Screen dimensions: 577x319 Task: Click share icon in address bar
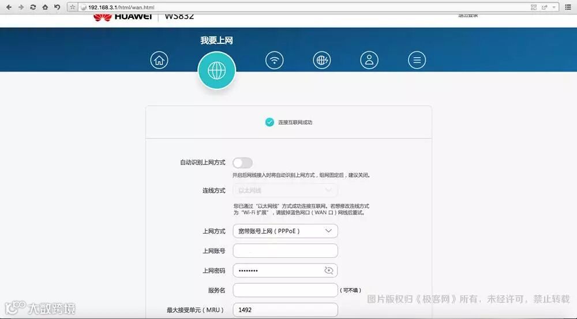point(544,7)
